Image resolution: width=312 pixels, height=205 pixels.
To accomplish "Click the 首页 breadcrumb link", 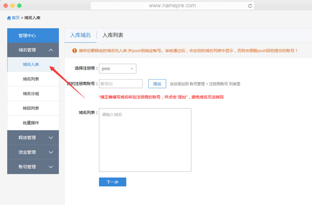I will point(16,18).
